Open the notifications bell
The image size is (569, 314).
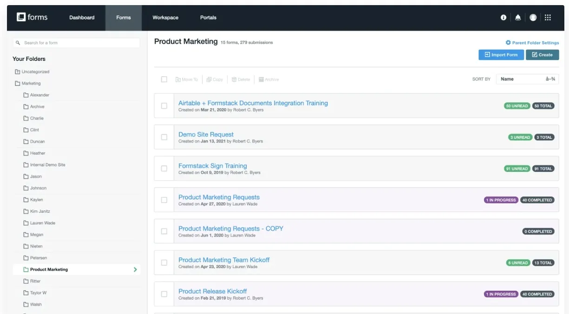tap(518, 17)
